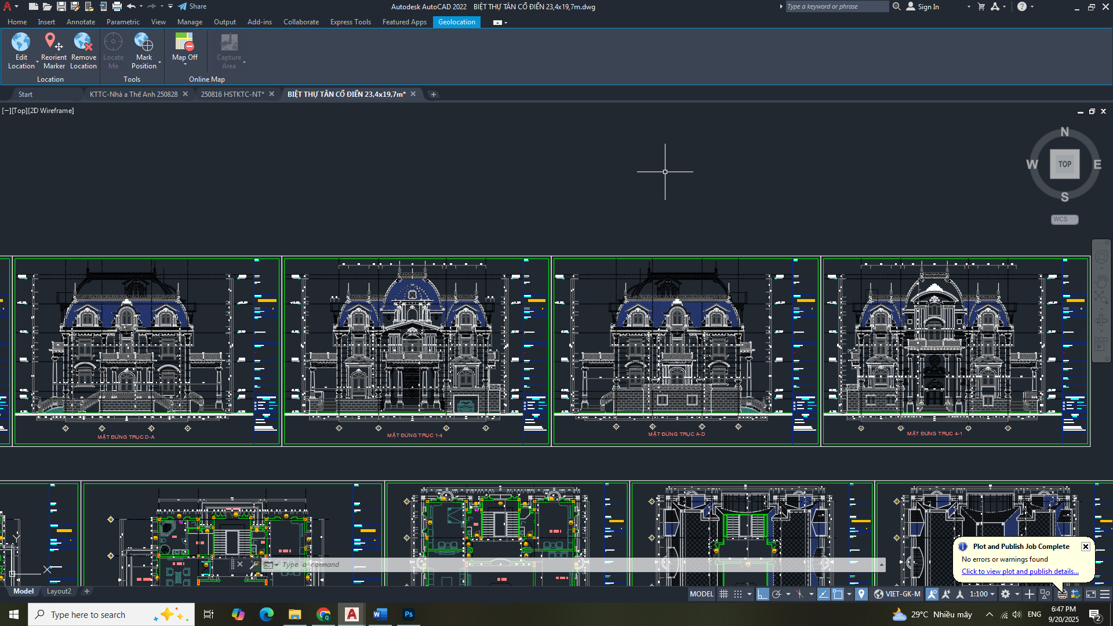Toggle drawing grid display in status bar
The height and width of the screenshot is (626, 1113).
pos(723,594)
